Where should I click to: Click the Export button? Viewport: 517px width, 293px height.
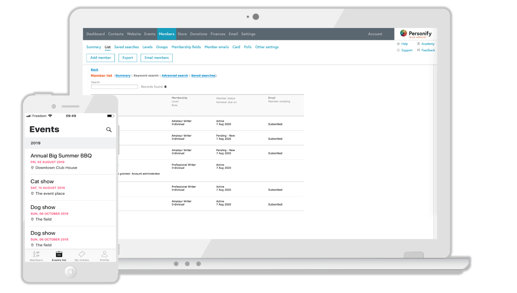(x=127, y=58)
